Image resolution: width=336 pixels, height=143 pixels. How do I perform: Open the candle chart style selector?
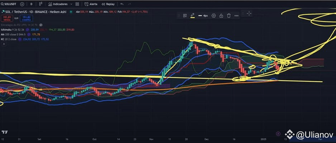[41, 4]
